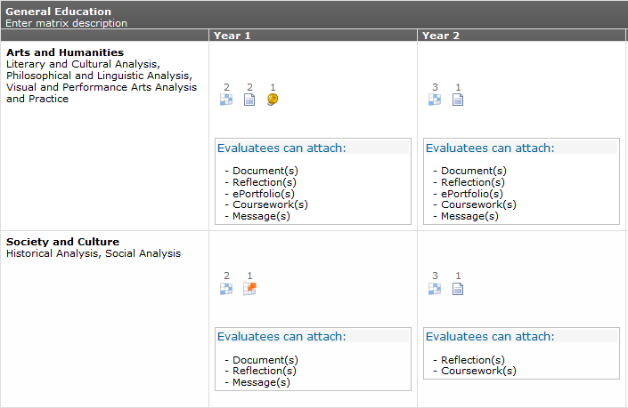Click 'Reflection(s)' in Arts and Humanities Year 1

pos(265,182)
